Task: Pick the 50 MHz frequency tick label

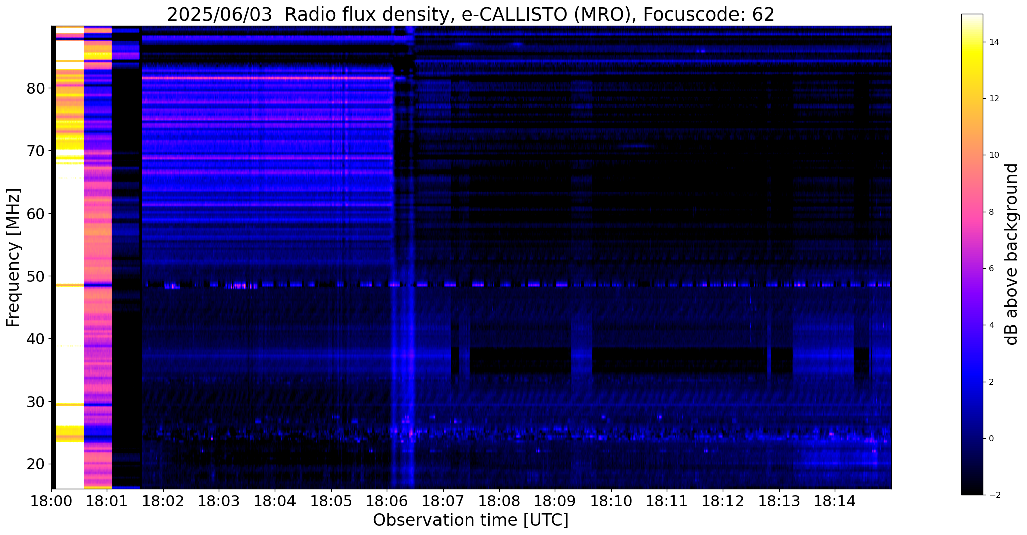Action: pos(35,276)
